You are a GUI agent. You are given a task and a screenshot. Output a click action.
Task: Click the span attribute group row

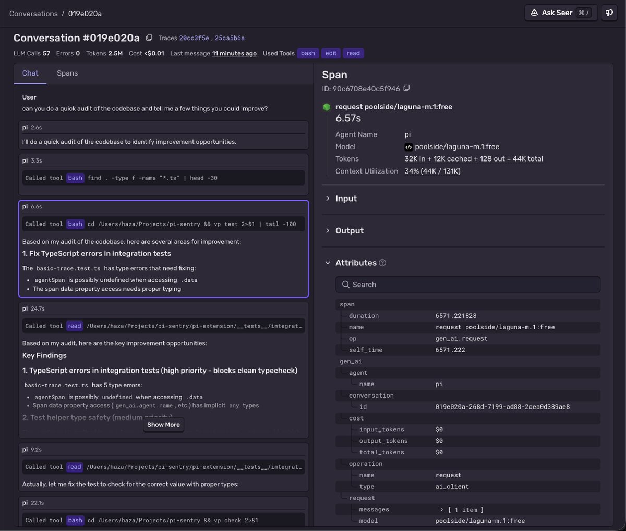pos(468,304)
